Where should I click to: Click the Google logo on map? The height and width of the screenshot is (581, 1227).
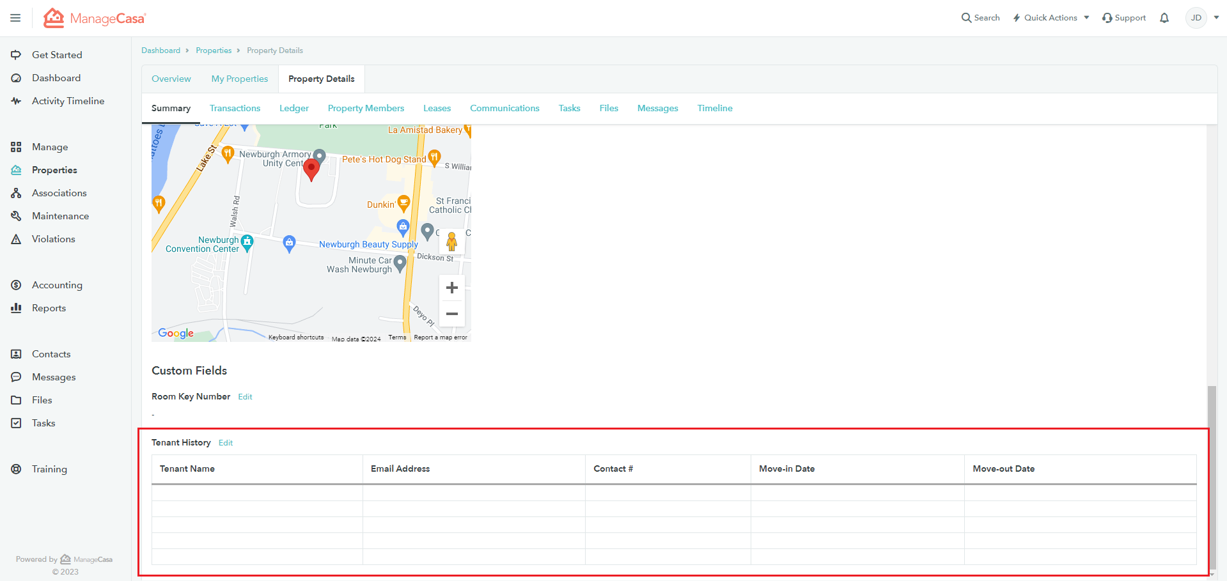pos(176,333)
